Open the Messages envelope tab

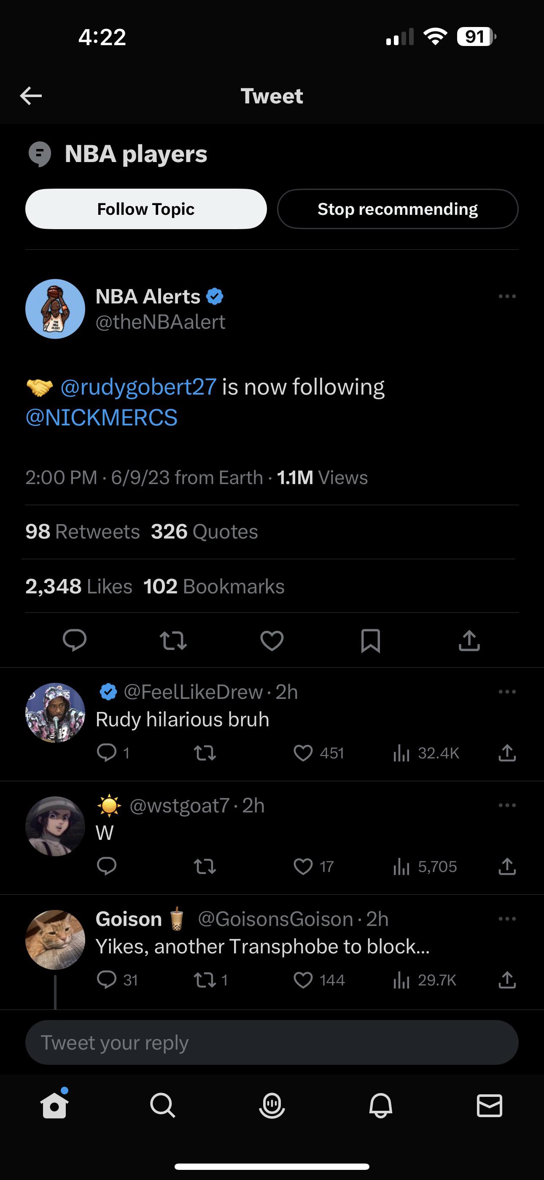coord(489,1105)
